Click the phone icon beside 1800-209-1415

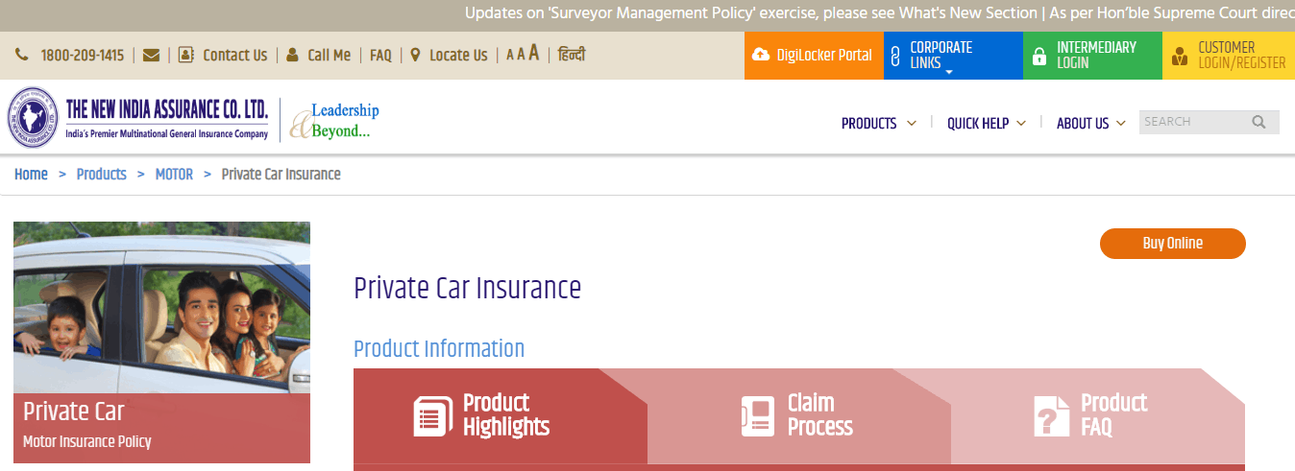point(22,56)
